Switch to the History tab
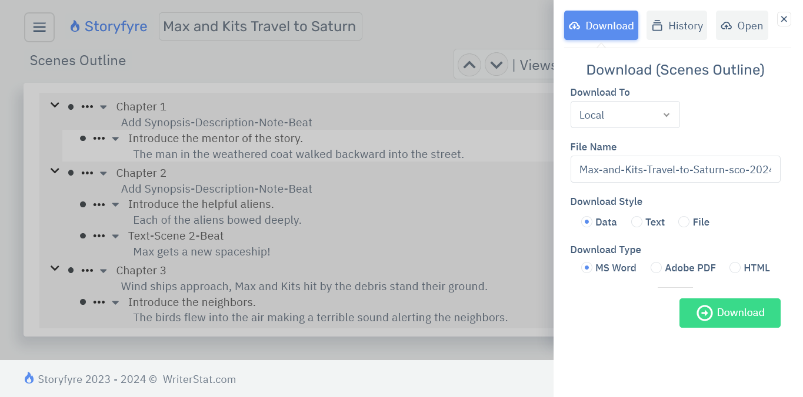The height and width of the screenshot is (397, 803). 677,25
